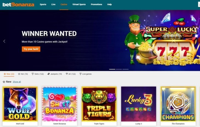The image size is (200, 127).
Task: Click the star icon beside New heading
Action: [4, 82]
